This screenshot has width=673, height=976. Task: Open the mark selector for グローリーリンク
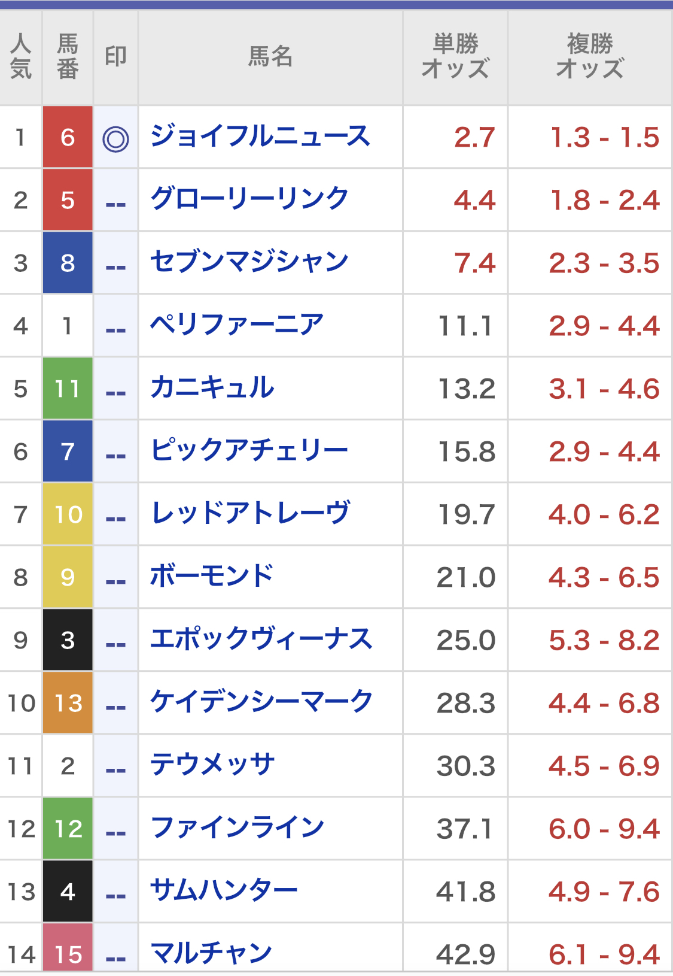click(x=115, y=201)
